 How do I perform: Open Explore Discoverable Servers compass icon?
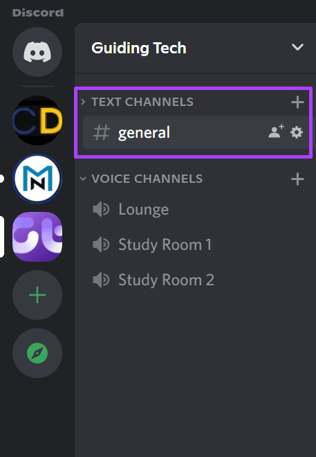tap(37, 353)
